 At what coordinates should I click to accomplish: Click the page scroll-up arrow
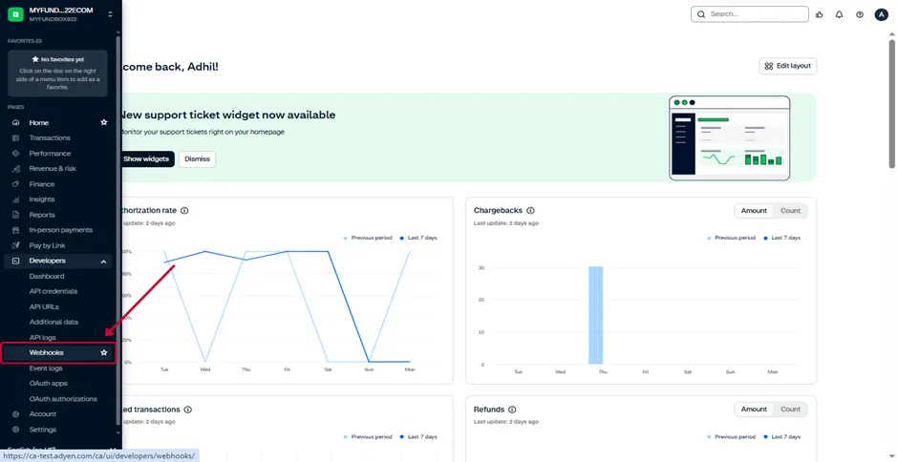click(892, 35)
